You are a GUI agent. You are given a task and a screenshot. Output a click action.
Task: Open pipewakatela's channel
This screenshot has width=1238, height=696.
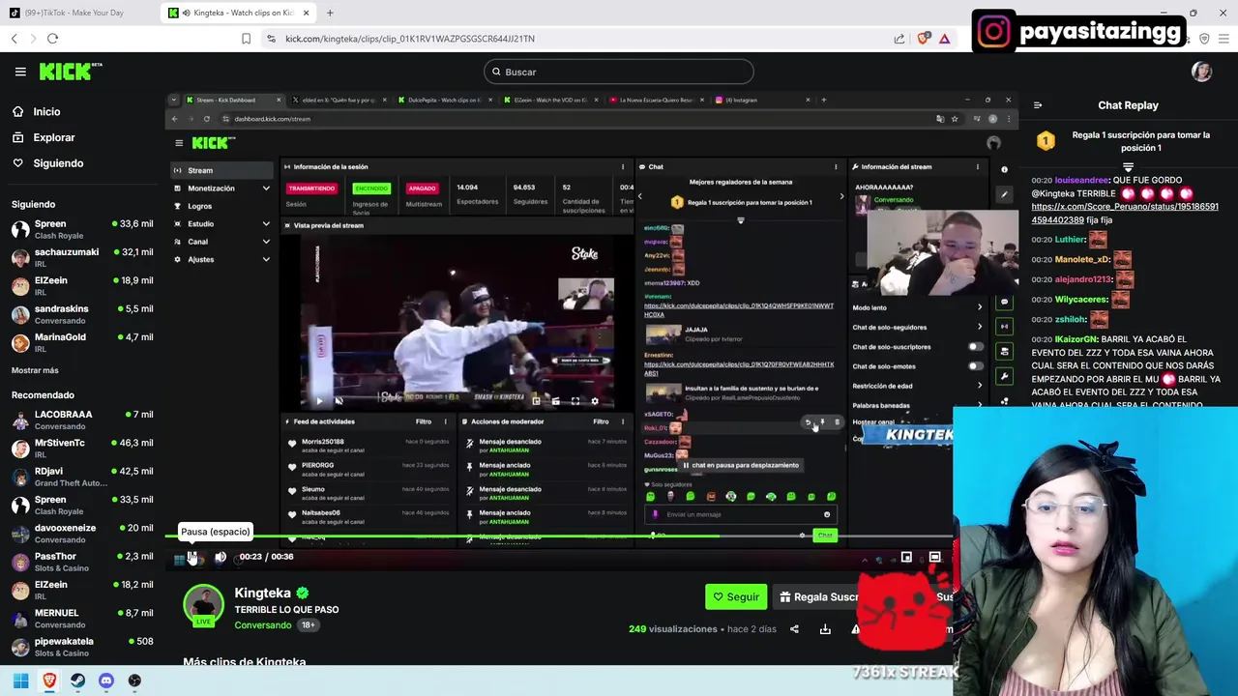(x=82, y=647)
